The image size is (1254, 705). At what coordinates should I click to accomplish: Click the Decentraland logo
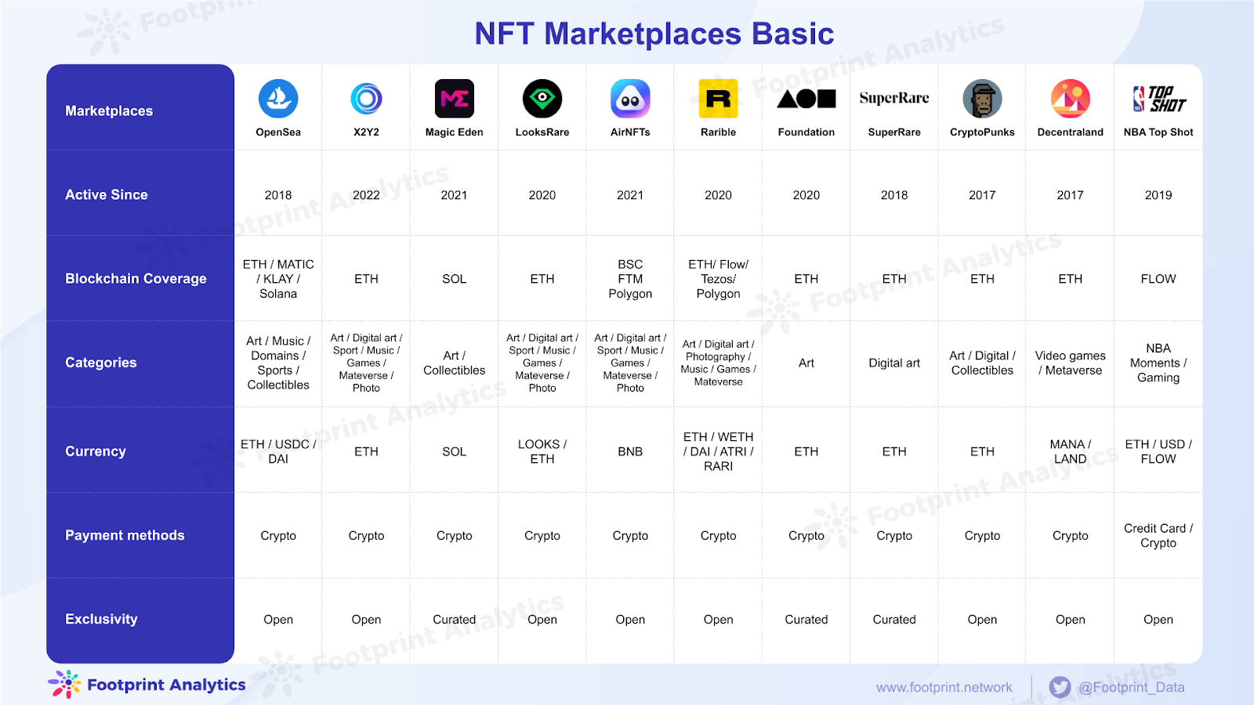[x=1070, y=99]
